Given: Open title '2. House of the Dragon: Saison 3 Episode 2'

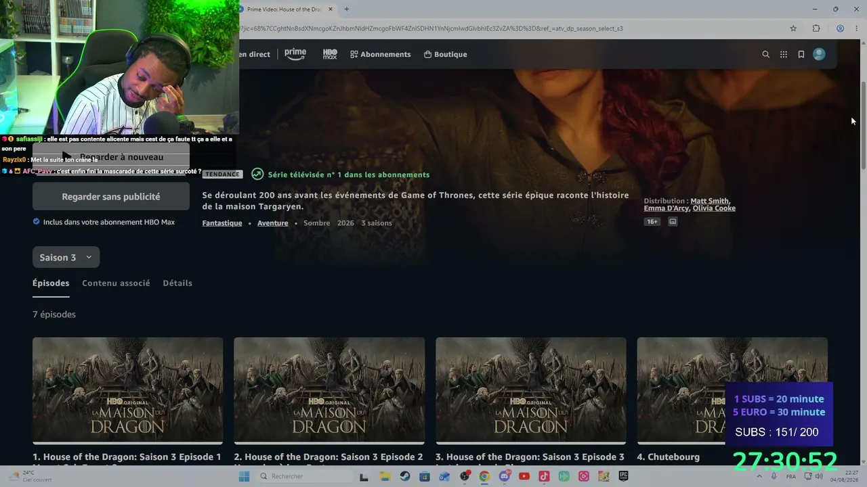Looking at the screenshot, I should (329, 457).
